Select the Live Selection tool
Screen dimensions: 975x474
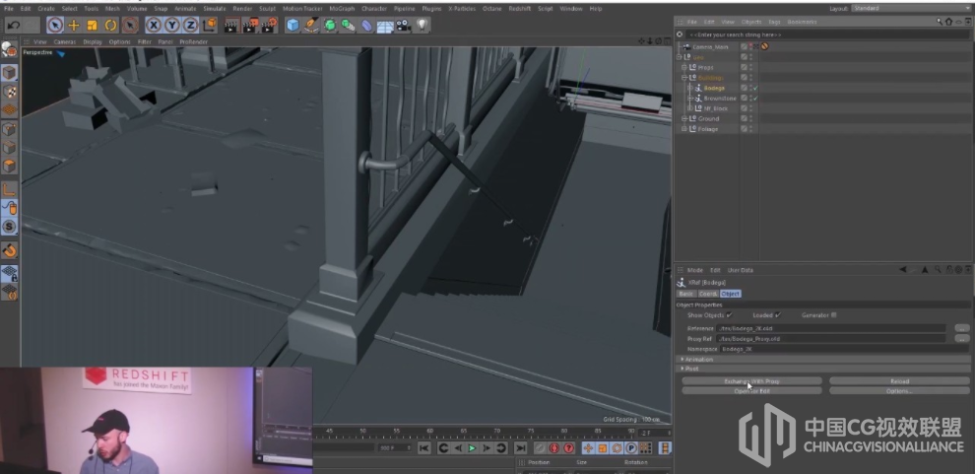pos(55,25)
